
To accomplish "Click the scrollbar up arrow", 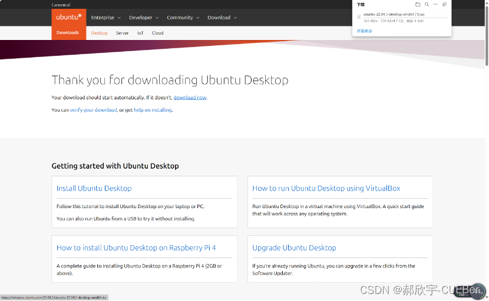I will (x=487, y=2).
